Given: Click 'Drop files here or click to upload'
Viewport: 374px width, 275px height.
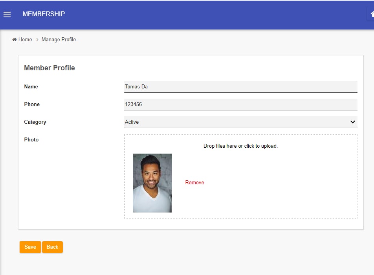Looking at the screenshot, I should coord(240,146).
